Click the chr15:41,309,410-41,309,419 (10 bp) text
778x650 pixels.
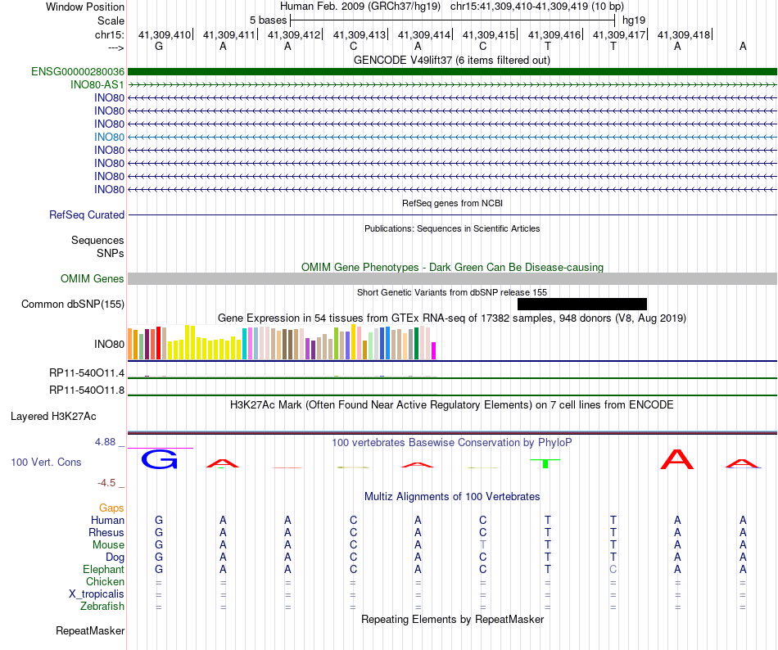coord(537,7)
